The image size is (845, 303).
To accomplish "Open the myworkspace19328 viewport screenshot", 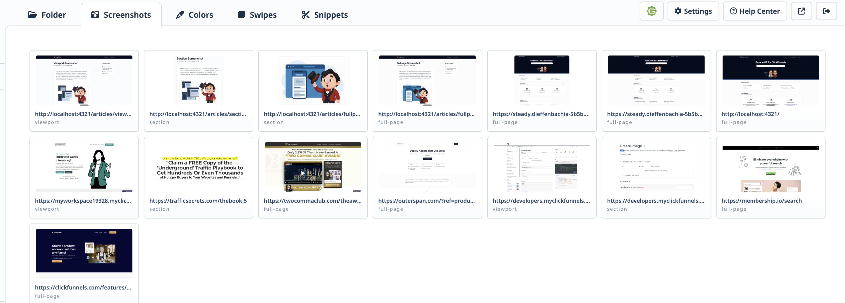I will [84, 167].
